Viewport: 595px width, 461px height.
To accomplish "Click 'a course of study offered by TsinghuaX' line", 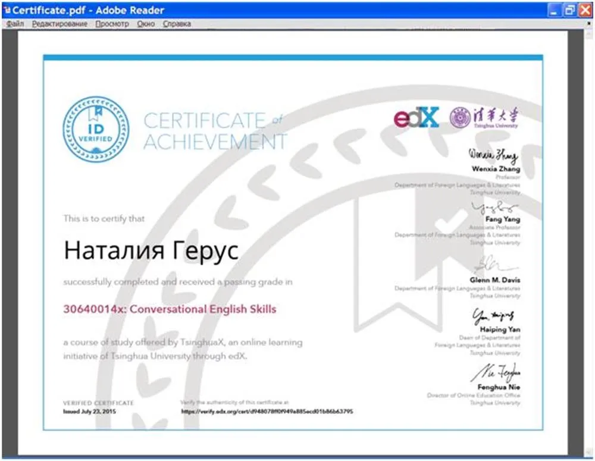I will (183, 342).
